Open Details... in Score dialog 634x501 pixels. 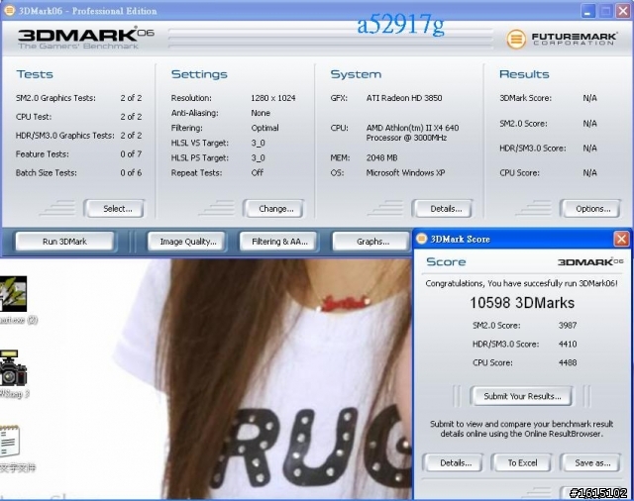[x=453, y=462]
